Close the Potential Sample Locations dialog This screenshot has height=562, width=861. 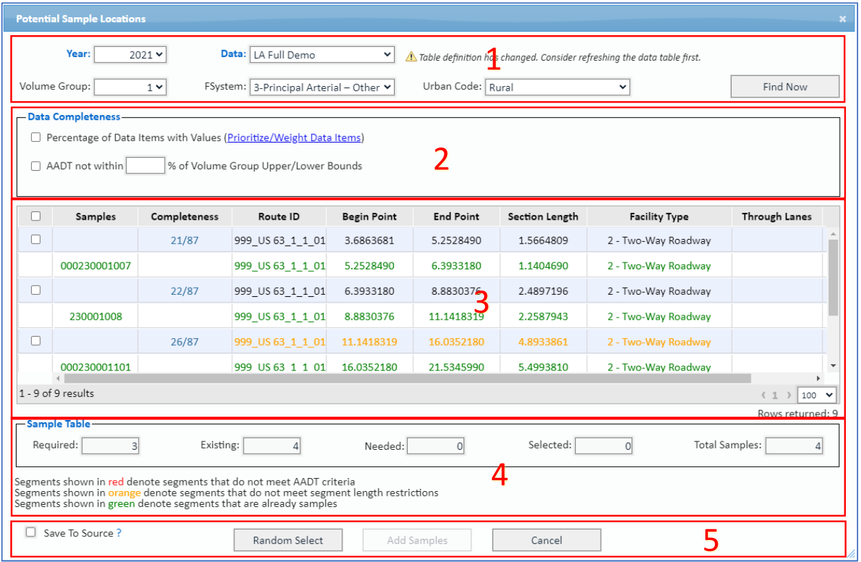842,19
